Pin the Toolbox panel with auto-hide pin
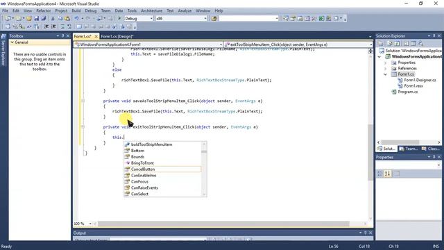Image resolution: width=444 pixels, height=250 pixels. (63, 36)
